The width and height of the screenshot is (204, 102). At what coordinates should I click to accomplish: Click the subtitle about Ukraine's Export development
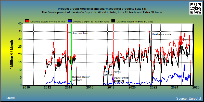point(102,12)
